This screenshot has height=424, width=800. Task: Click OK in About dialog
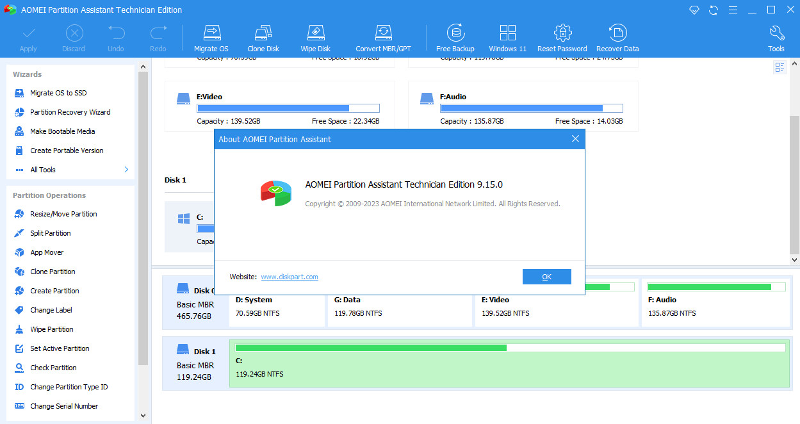[x=546, y=277]
